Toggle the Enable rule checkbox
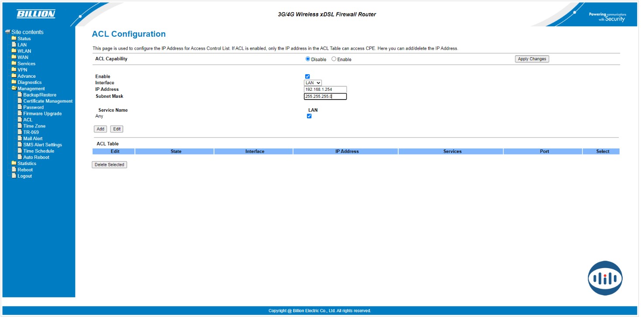This screenshot has width=641, height=317. coord(307,76)
